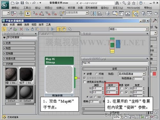Click the Mirror tool icon
The image size is (160, 120).
tap(93, 14)
